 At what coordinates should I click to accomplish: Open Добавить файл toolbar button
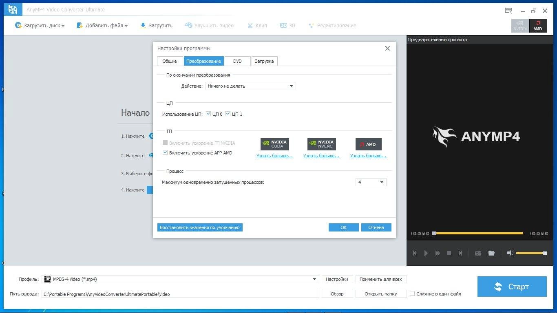102,26
